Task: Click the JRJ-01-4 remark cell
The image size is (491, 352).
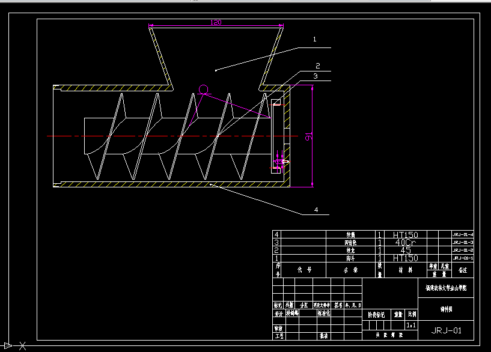Action: [463, 234]
